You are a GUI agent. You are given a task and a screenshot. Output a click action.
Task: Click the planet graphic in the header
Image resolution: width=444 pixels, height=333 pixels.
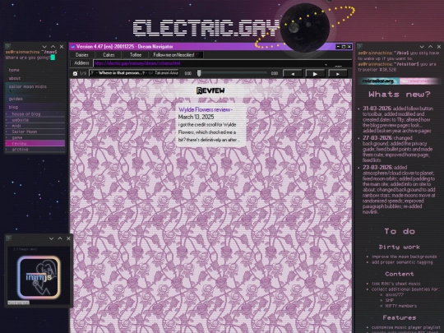[305, 27]
